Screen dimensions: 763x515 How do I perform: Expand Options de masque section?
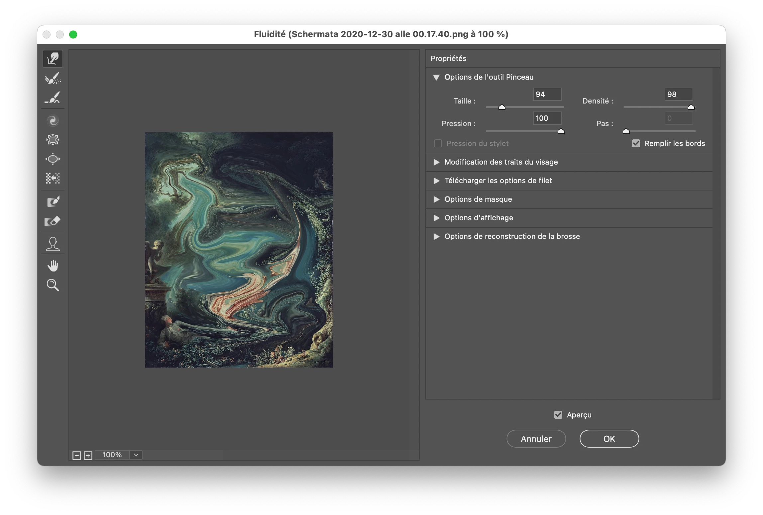point(436,199)
